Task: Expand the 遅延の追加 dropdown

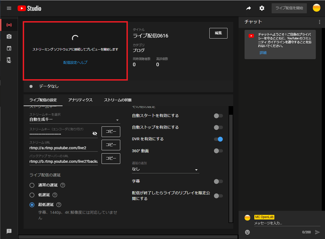Action: [x=196, y=169]
